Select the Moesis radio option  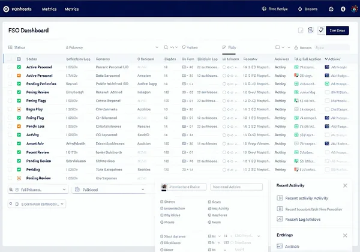[161, 222]
